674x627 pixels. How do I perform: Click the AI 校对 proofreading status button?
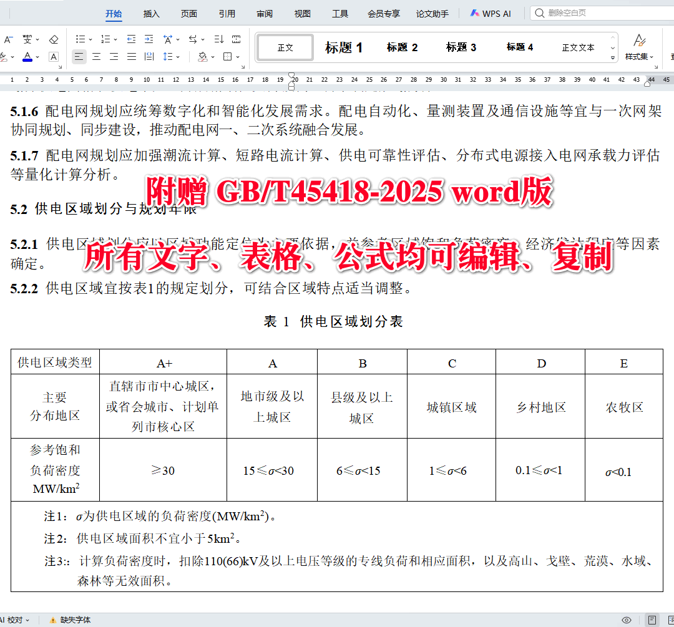pyautogui.click(x=15, y=620)
